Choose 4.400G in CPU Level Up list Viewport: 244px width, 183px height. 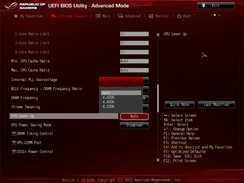coord(121,102)
